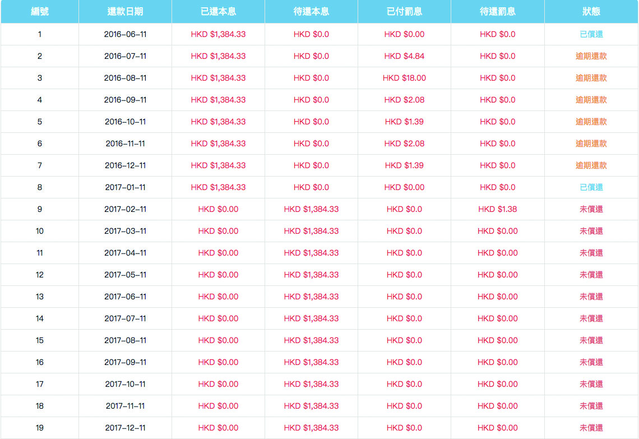639x439 pixels.
Task: Click 已償還 status for 2017-01-11
Action: click(x=591, y=187)
